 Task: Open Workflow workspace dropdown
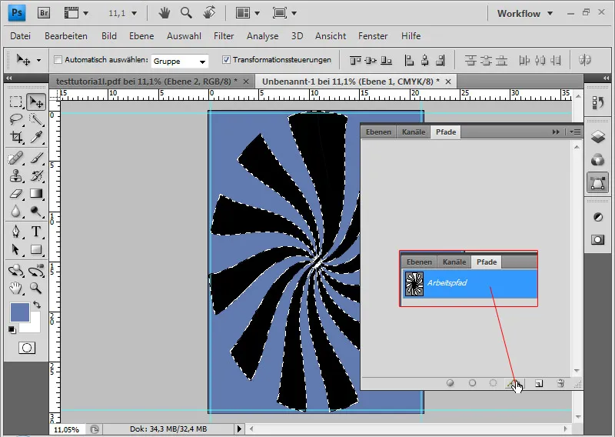525,13
